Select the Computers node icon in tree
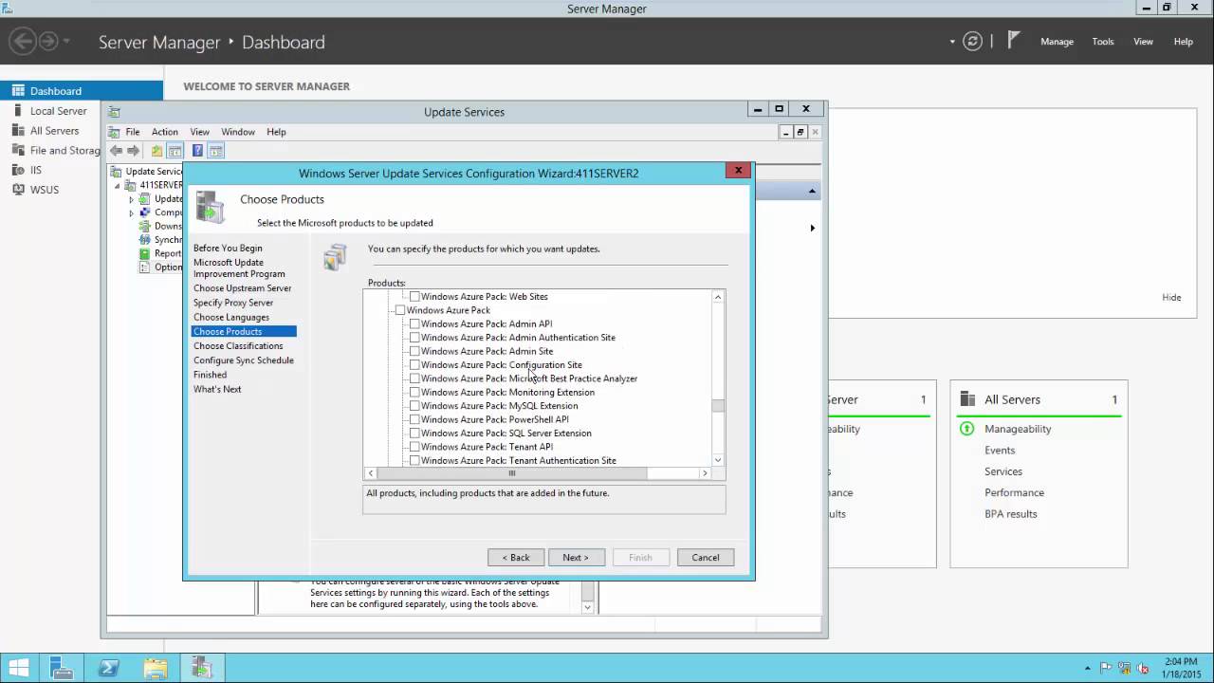This screenshot has height=683, width=1214. click(x=145, y=212)
